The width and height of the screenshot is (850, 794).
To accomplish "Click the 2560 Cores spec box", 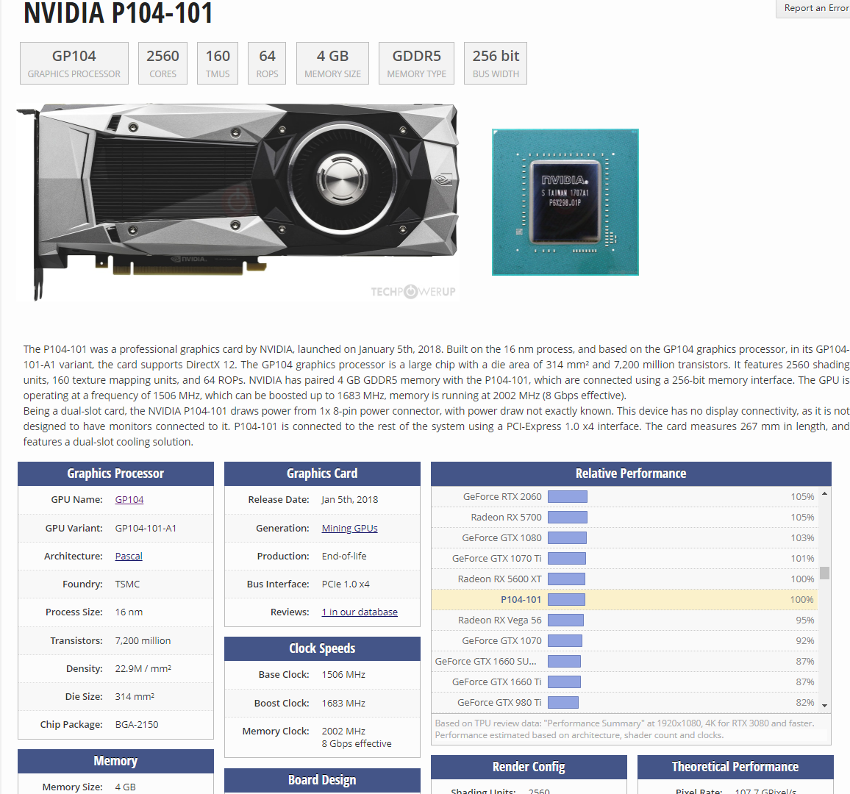I will coord(162,63).
